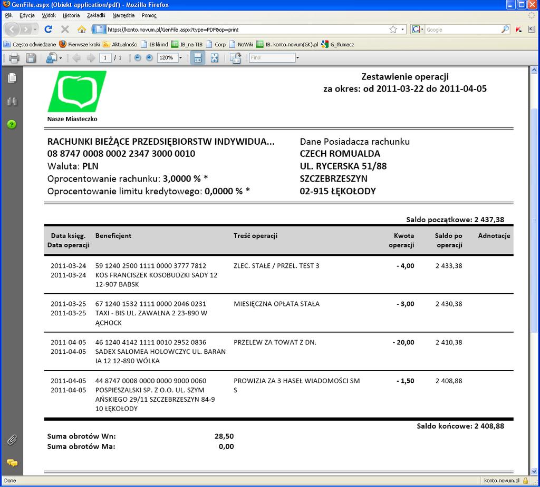Click the Saldo końcowe: 2 408,88 text
The height and width of the screenshot is (487, 540).
click(460, 426)
